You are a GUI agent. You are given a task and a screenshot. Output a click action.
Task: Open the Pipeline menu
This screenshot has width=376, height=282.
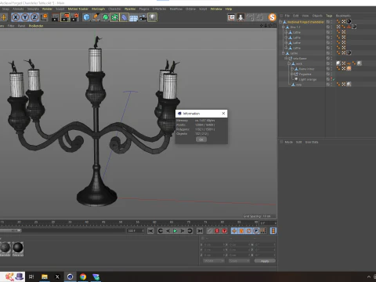[x=130, y=9]
